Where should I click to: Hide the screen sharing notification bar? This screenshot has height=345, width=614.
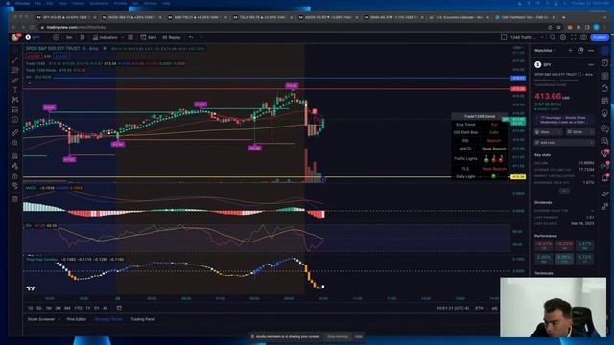[x=358, y=336]
